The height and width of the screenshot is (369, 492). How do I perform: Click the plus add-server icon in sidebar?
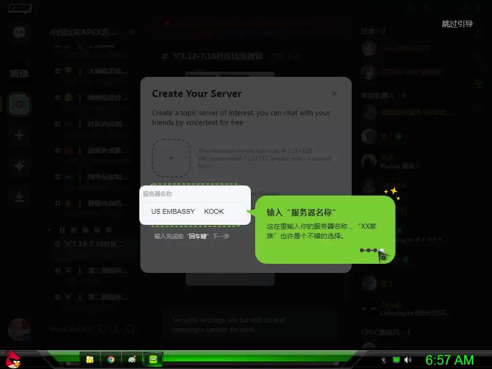[x=19, y=135]
